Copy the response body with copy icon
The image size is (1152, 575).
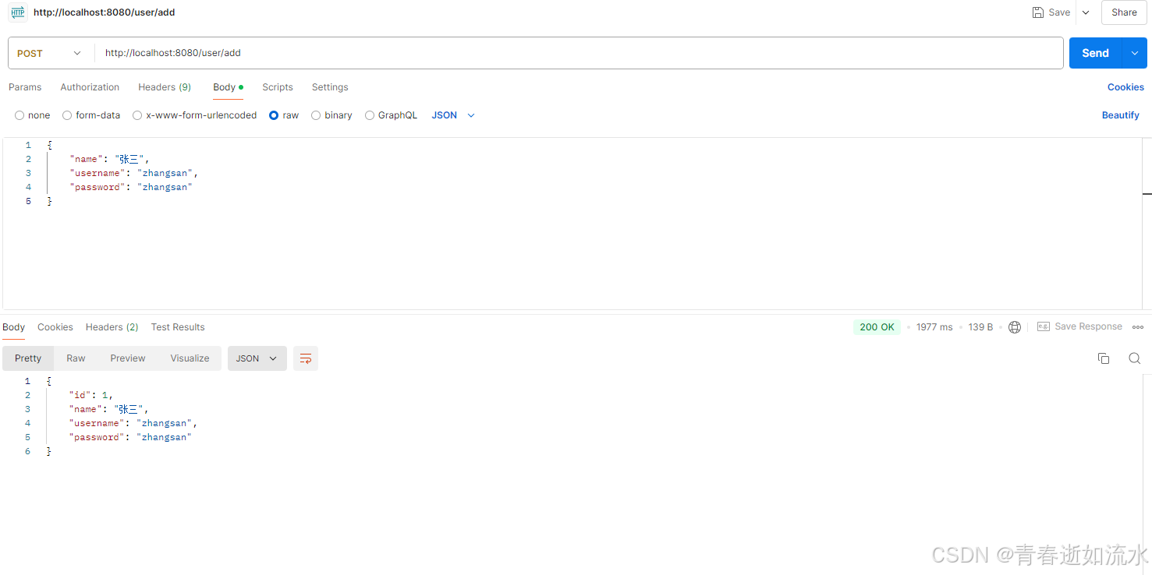pyautogui.click(x=1104, y=358)
